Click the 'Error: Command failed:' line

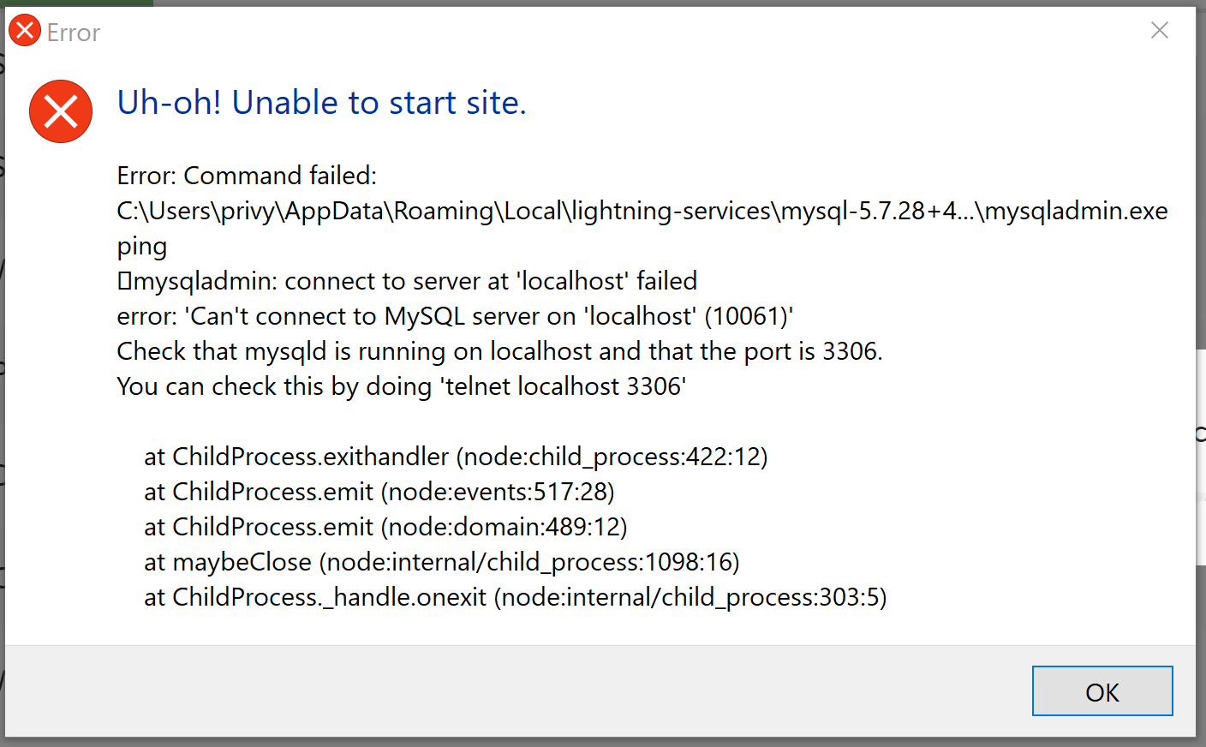click(247, 176)
